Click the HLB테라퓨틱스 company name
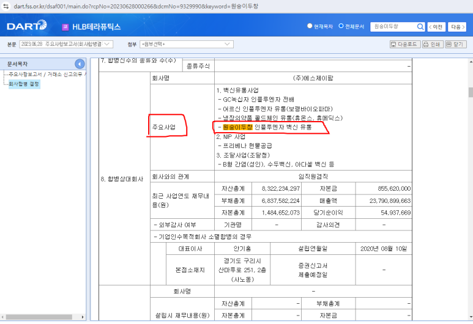 point(98,27)
